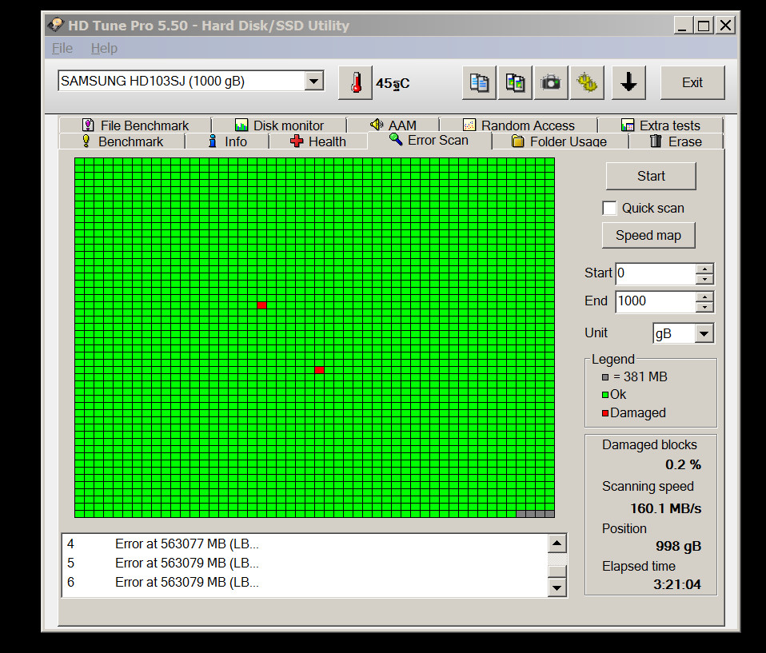Open the Random Access tab
The width and height of the screenshot is (766, 653).
[x=518, y=125]
